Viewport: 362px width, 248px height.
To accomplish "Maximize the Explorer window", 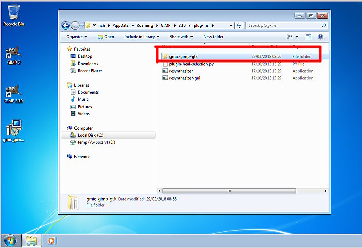I will click(x=311, y=16).
